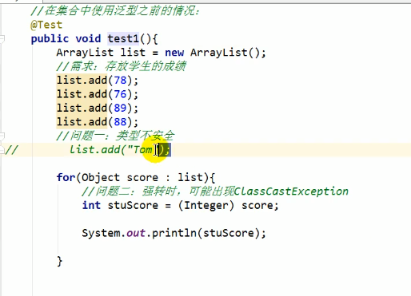Click the // marker starting the commented line
This screenshot has height=296, width=411.
click(11, 149)
